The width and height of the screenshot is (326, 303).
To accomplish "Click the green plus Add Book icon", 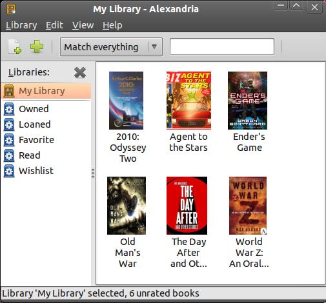I will click(x=37, y=46).
